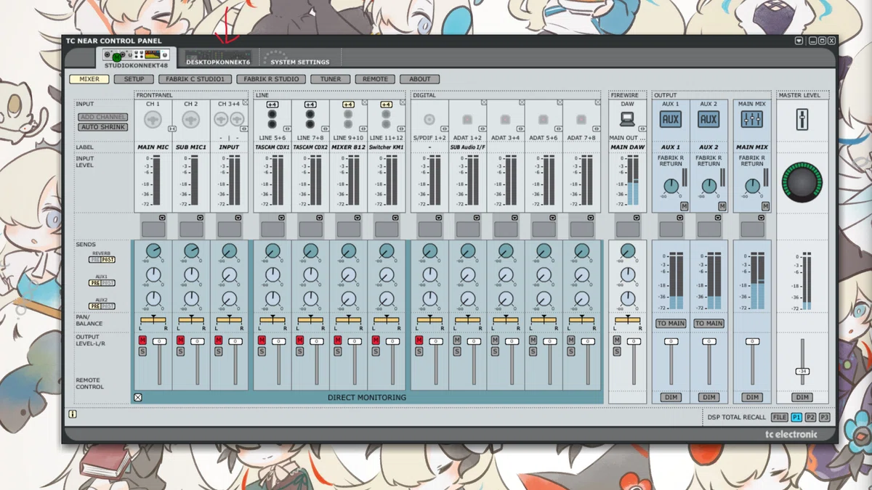Toggle Reverb send PRE/POST switch
Screen dimensions: 872x490
102,259
